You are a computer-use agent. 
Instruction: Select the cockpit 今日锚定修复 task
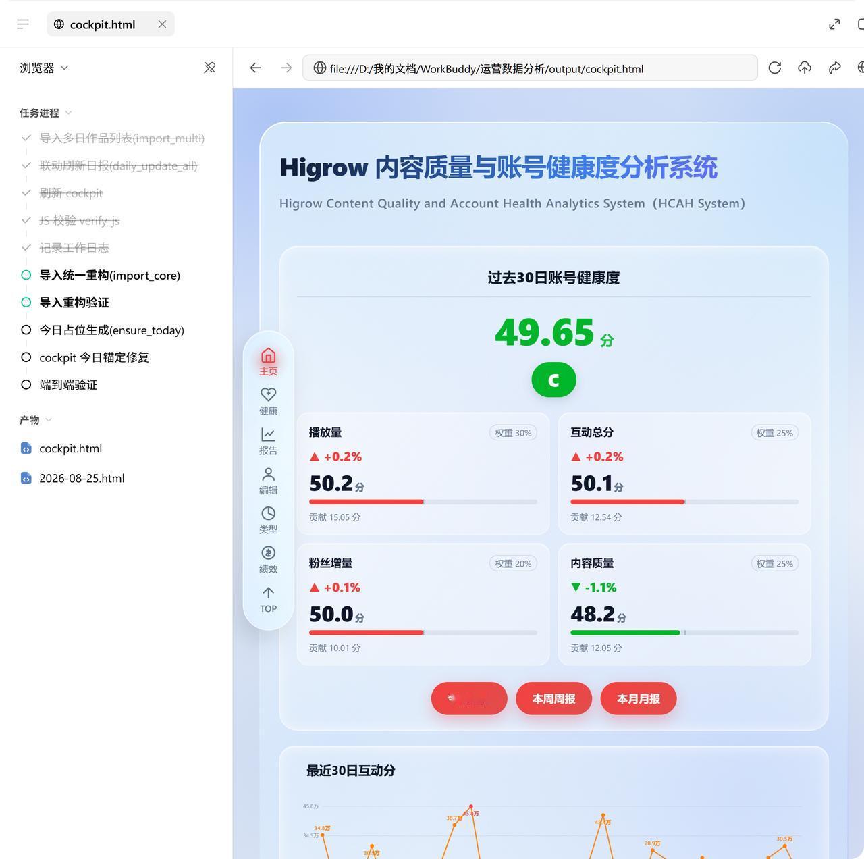94,357
